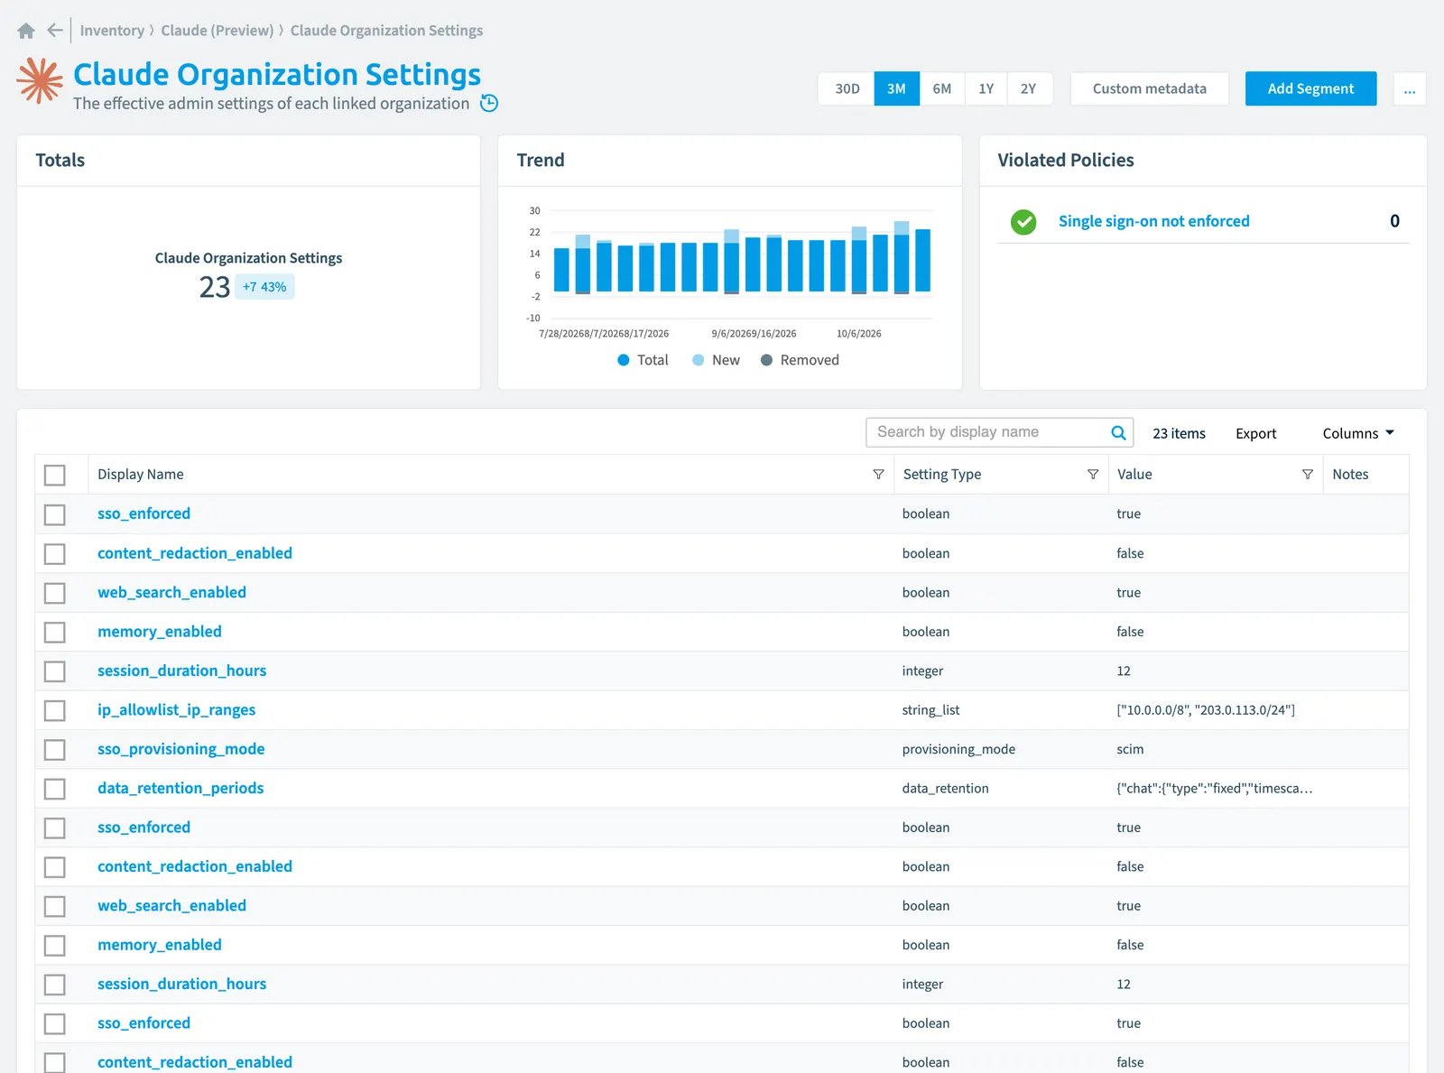This screenshot has width=1444, height=1073.
Task: Open the history clock icon beside subtitle
Action: 489,103
